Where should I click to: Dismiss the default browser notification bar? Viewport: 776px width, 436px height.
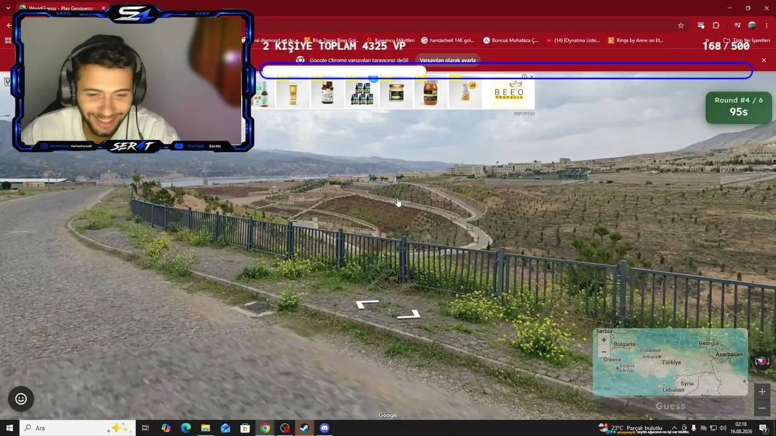click(x=764, y=60)
